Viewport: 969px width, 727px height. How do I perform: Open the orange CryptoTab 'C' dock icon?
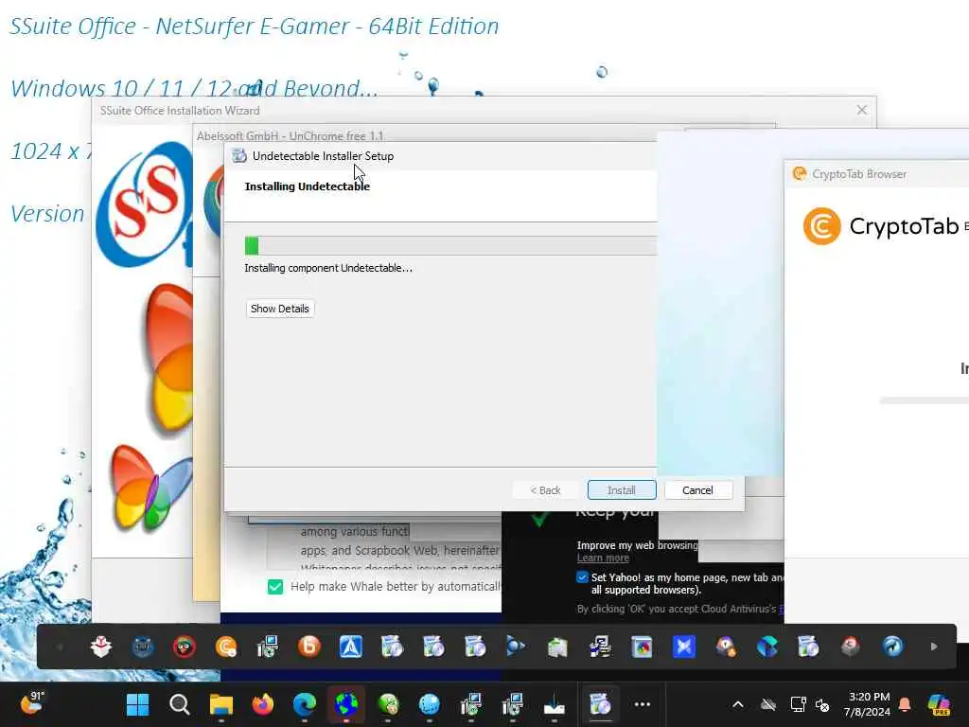226,647
